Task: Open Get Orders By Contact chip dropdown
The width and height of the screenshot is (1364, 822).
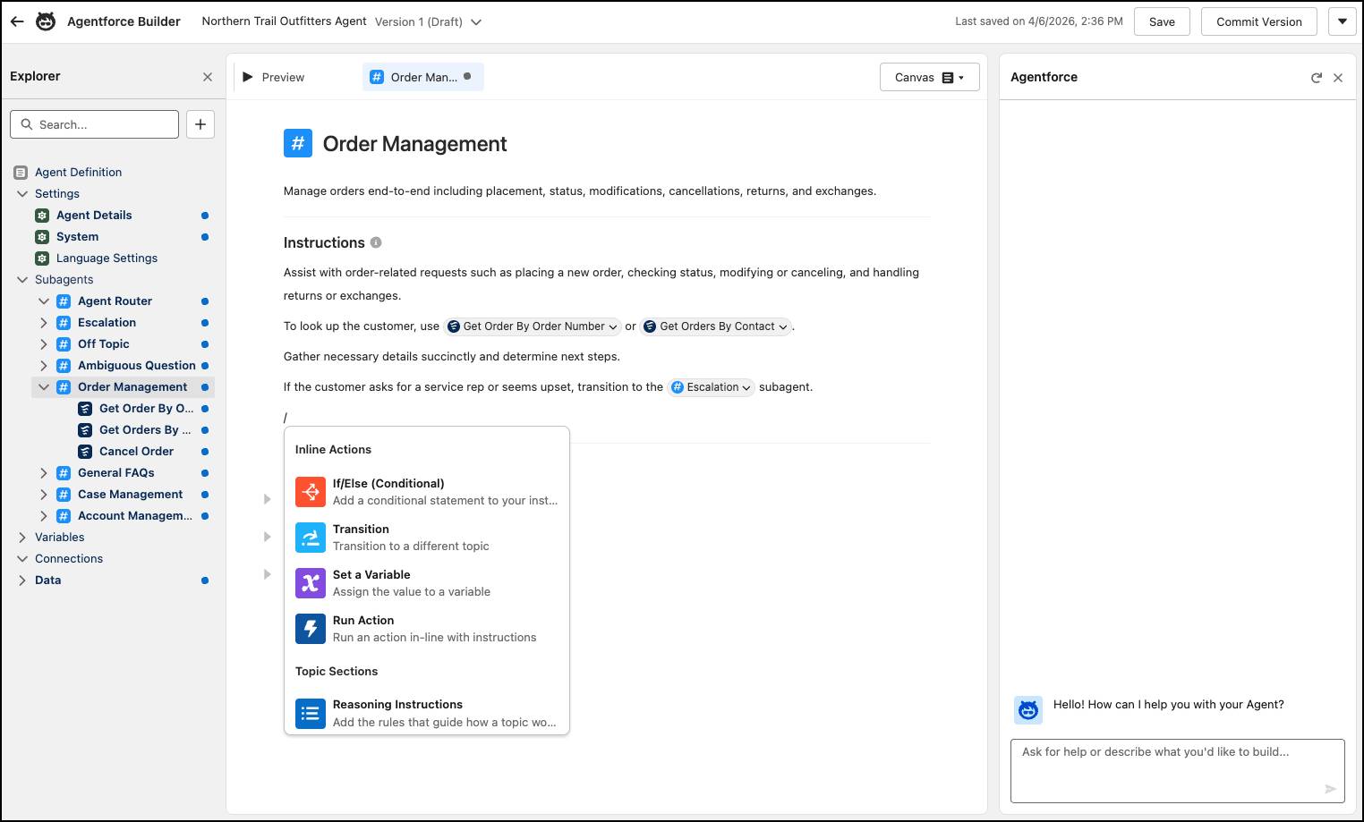Action: tap(783, 327)
